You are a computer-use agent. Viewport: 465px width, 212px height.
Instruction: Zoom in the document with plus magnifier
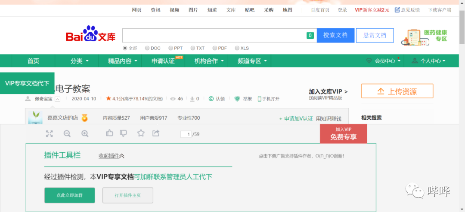(85, 133)
